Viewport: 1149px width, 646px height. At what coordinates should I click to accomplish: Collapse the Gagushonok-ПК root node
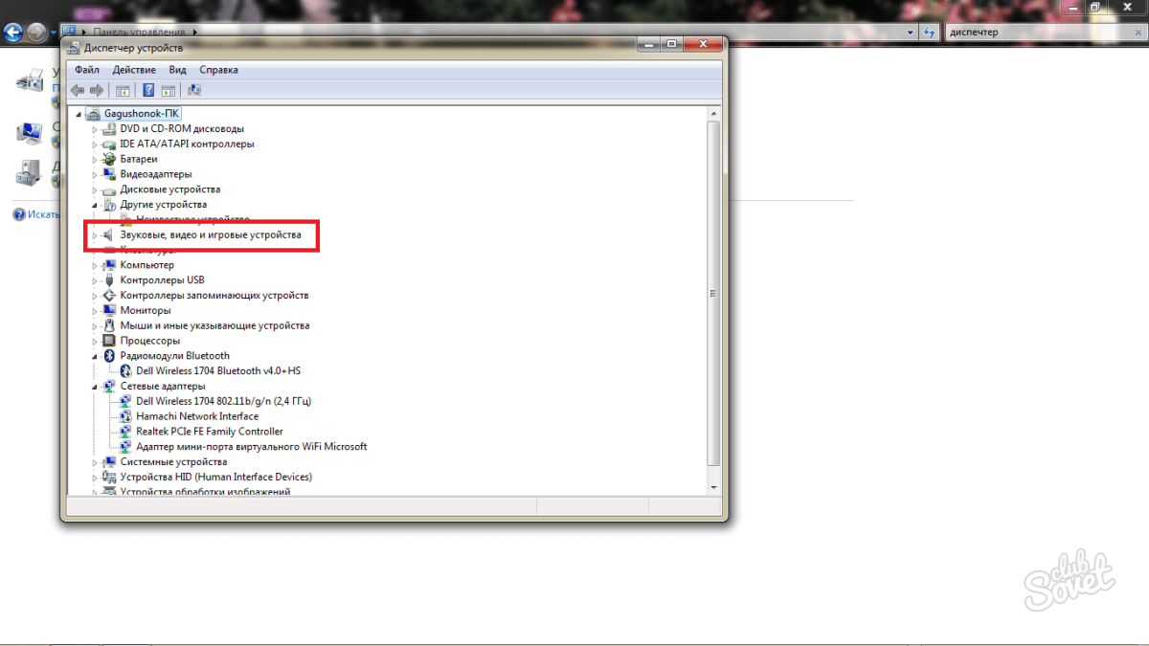tap(79, 114)
